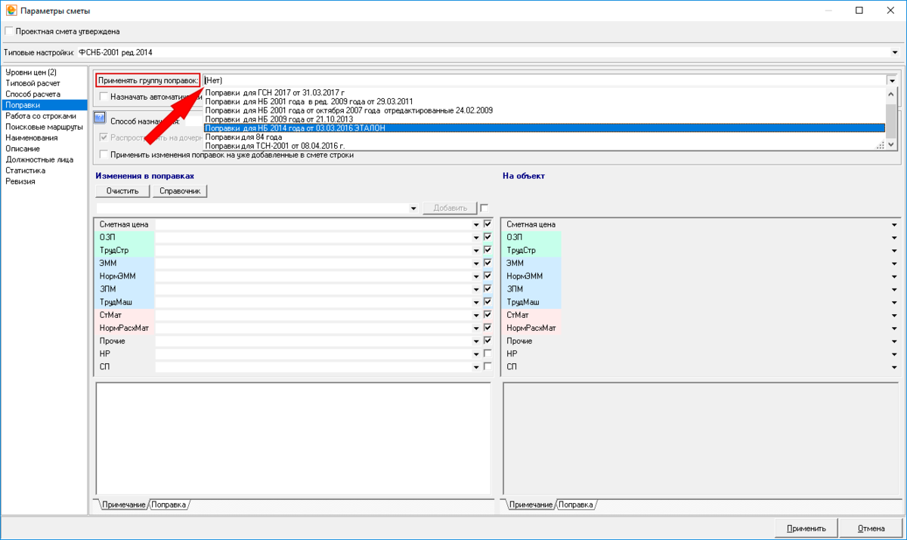907x540 pixels.
Task: Click the ОЗП input field
Action: (314, 237)
